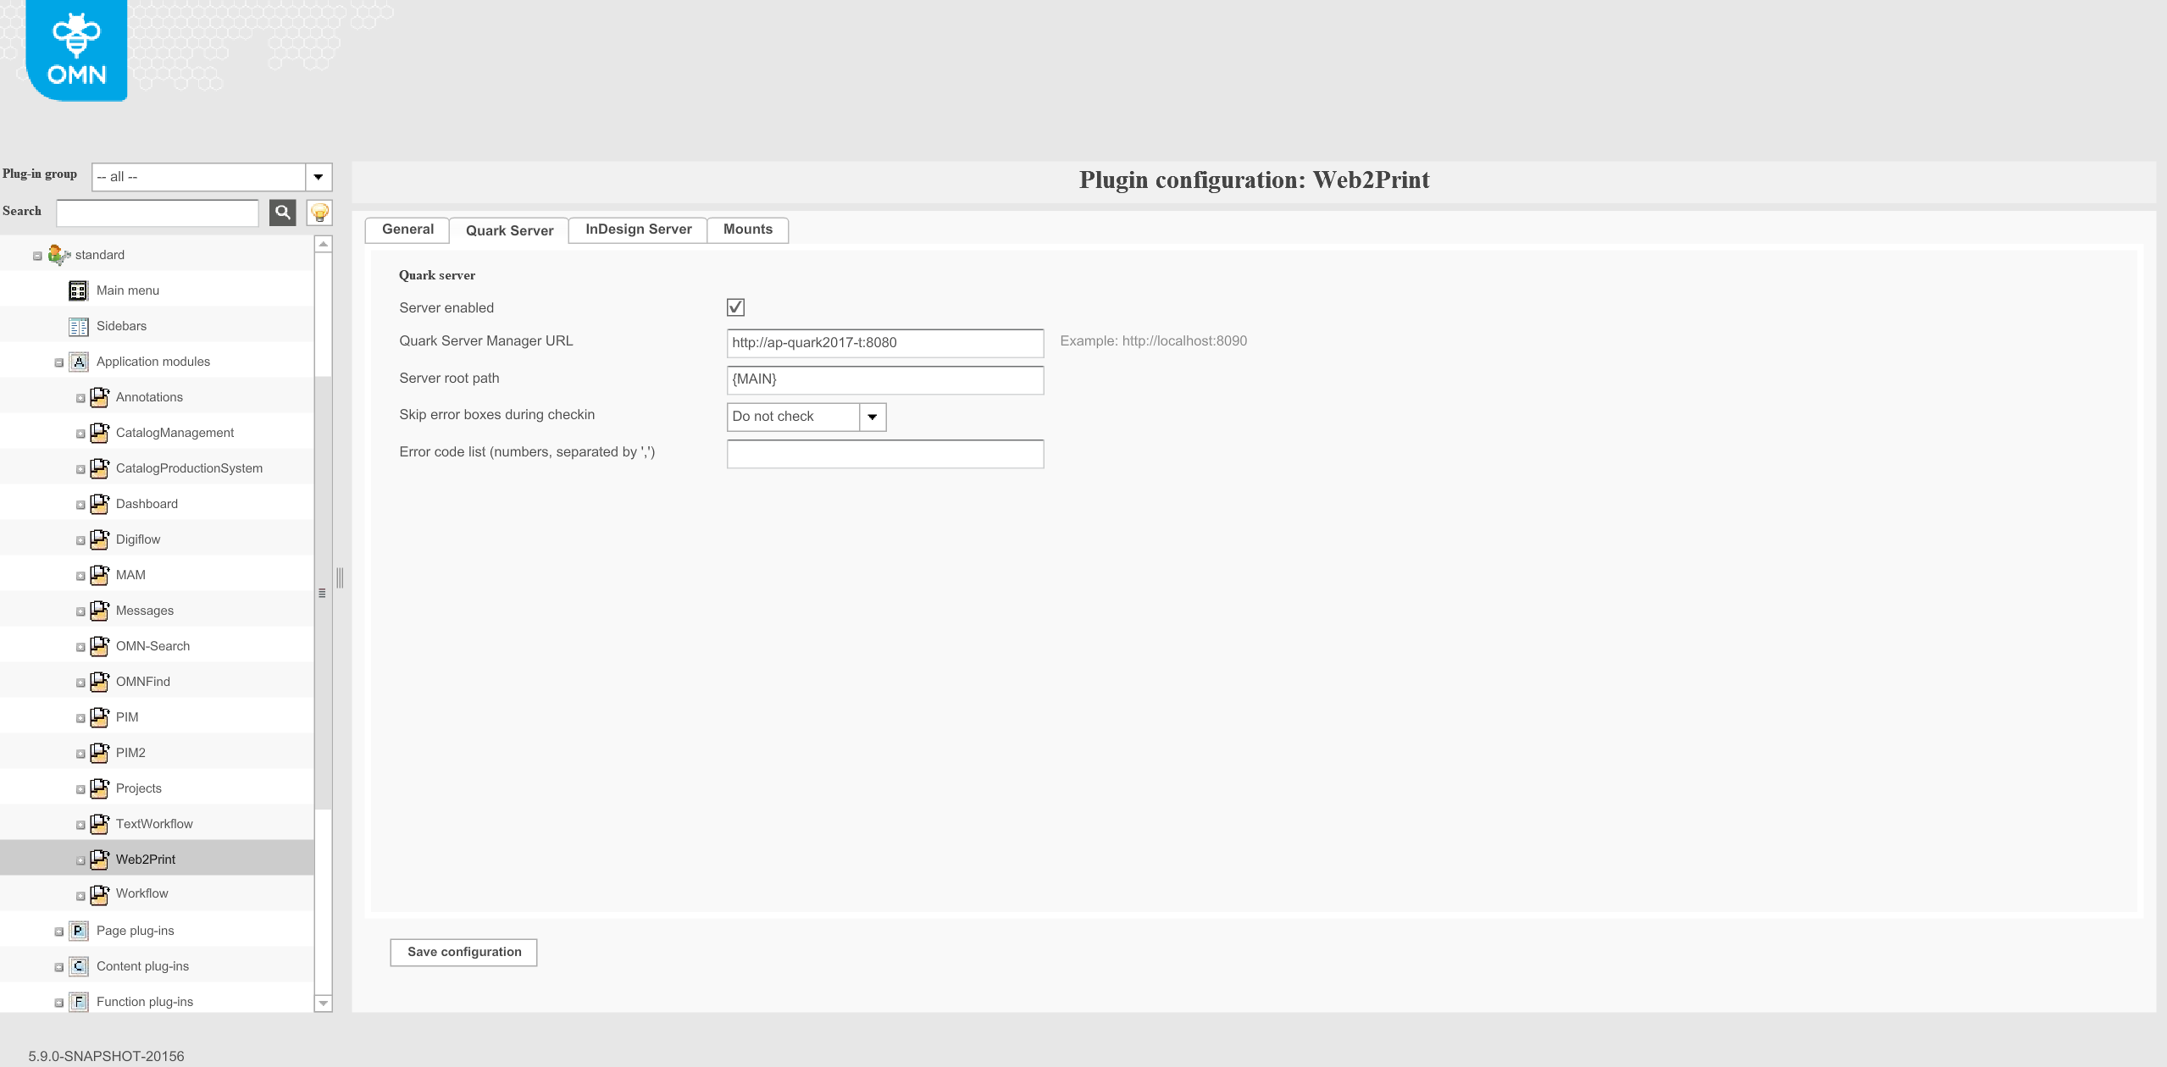
Task: Select the Main menu icon in the tree
Action: pos(78,290)
